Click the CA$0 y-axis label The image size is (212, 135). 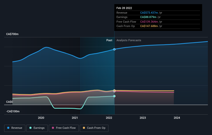[10, 102]
